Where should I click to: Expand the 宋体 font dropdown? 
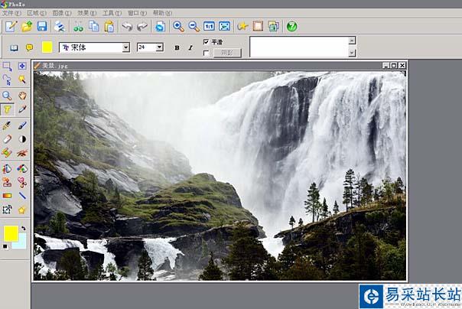pos(126,47)
